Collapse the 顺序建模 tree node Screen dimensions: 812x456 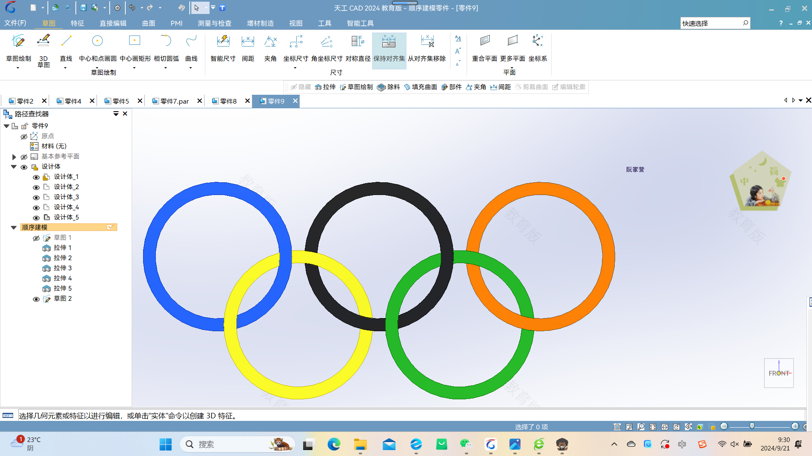click(14, 228)
